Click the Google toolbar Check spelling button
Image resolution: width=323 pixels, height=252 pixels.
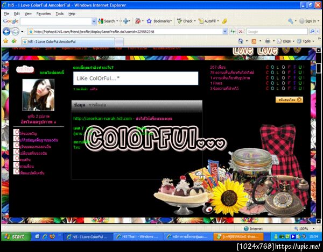[x=185, y=21]
